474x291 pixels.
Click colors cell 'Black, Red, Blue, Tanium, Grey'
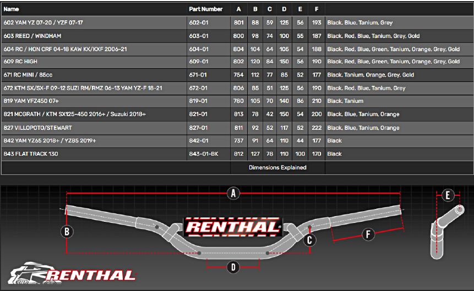(366, 88)
